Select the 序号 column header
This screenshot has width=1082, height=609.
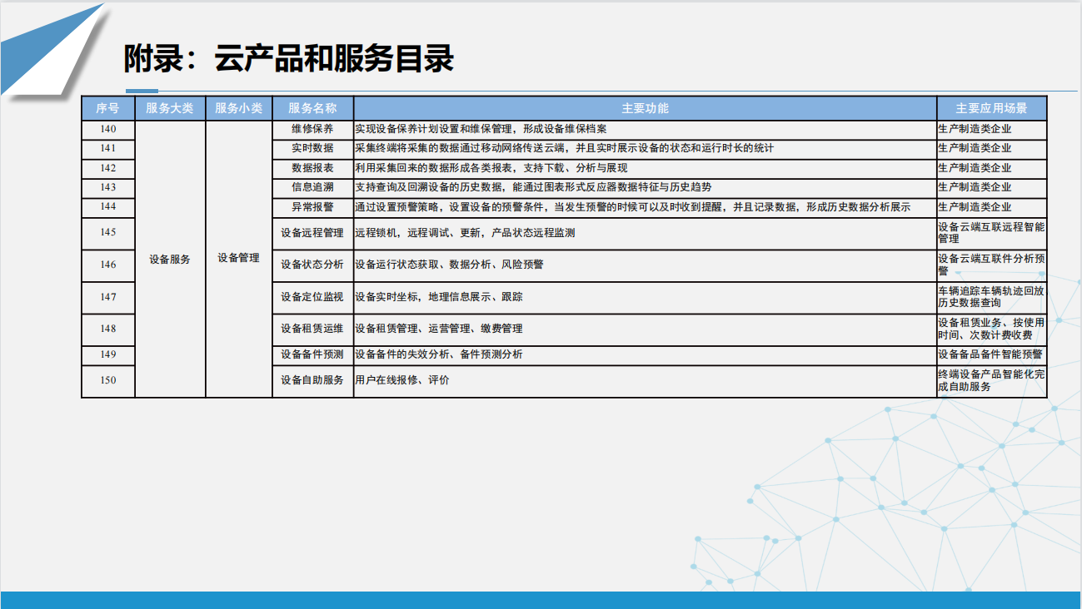coord(108,108)
